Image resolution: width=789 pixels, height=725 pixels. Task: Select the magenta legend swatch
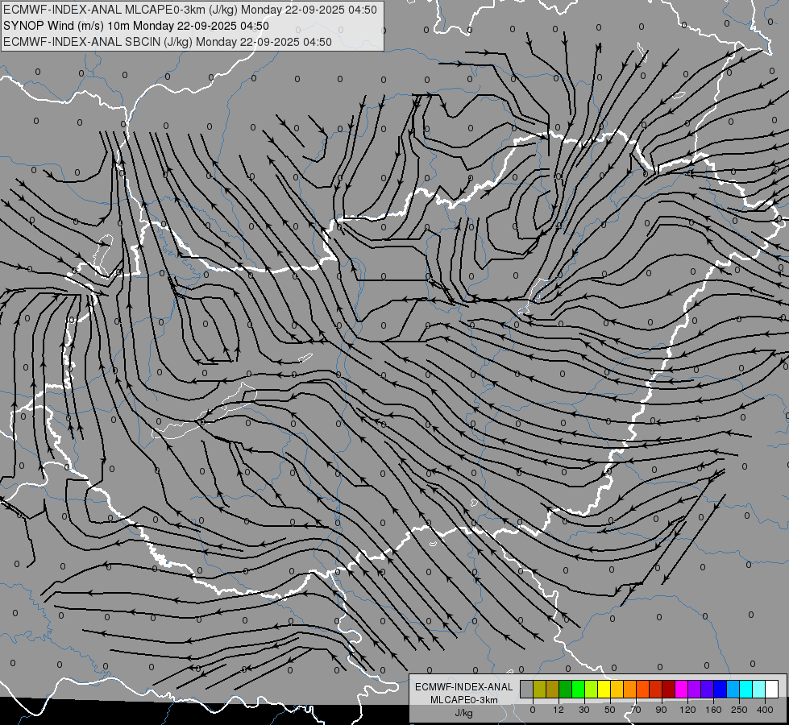682,689
